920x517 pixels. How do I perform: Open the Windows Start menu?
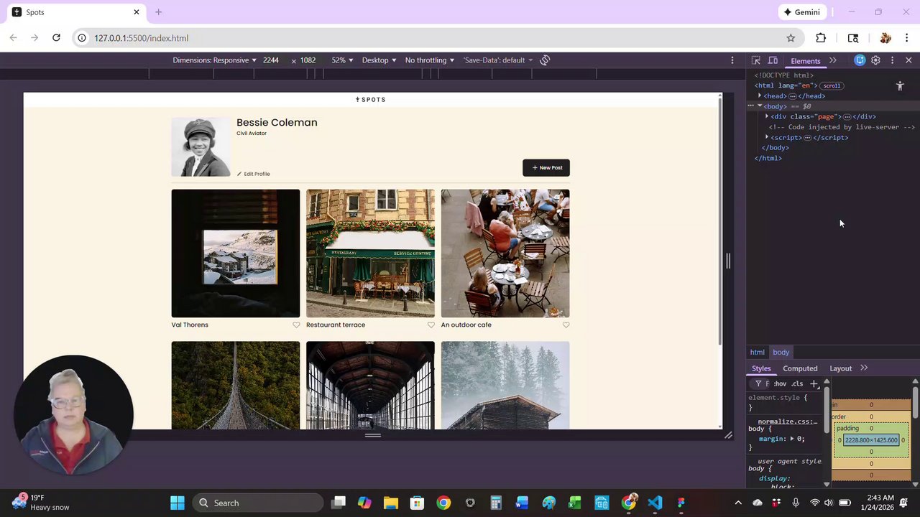178,503
